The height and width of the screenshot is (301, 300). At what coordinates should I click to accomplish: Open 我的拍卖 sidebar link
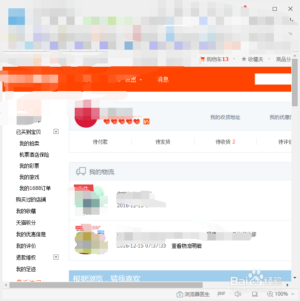point(29,143)
